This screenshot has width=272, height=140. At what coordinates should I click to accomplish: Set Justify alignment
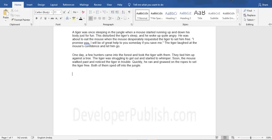[104, 18]
